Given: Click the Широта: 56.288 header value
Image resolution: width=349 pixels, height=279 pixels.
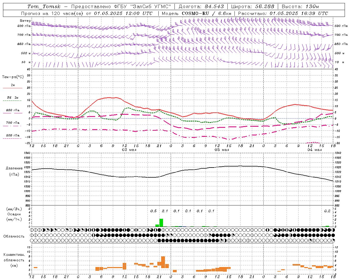Looking at the screenshot, I should pyautogui.click(x=252, y=7).
